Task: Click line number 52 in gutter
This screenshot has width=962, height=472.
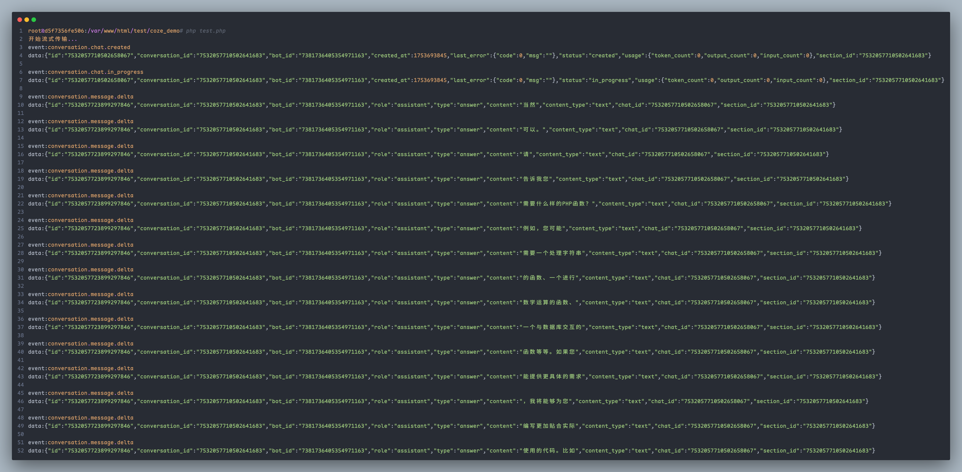Action: pyautogui.click(x=20, y=451)
